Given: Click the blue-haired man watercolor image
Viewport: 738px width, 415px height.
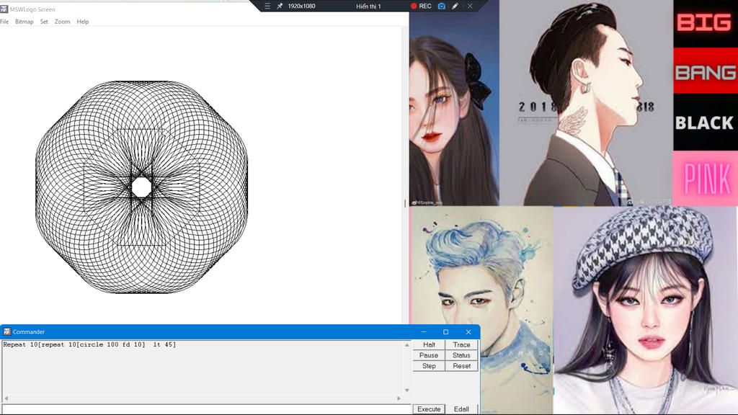Looking at the screenshot, I should tap(482, 311).
